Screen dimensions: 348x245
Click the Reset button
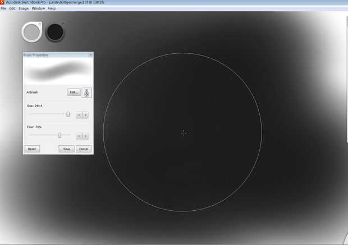point(32,149)
